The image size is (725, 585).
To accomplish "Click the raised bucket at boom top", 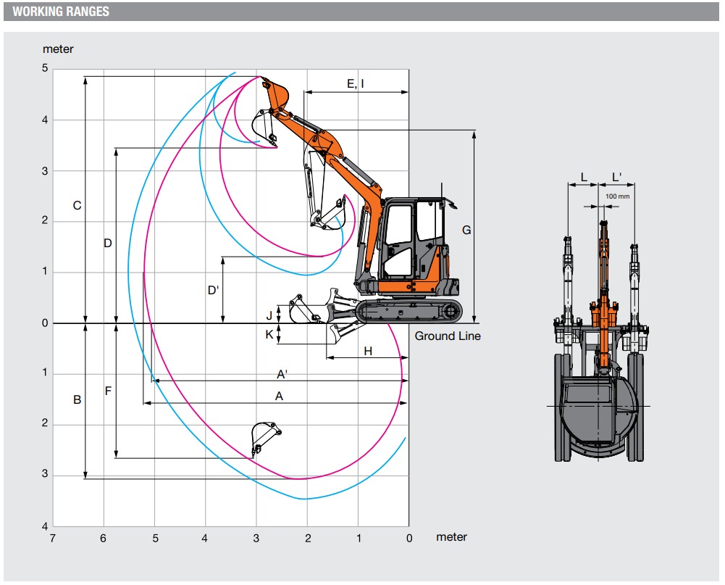I will (x=275, y=94).
